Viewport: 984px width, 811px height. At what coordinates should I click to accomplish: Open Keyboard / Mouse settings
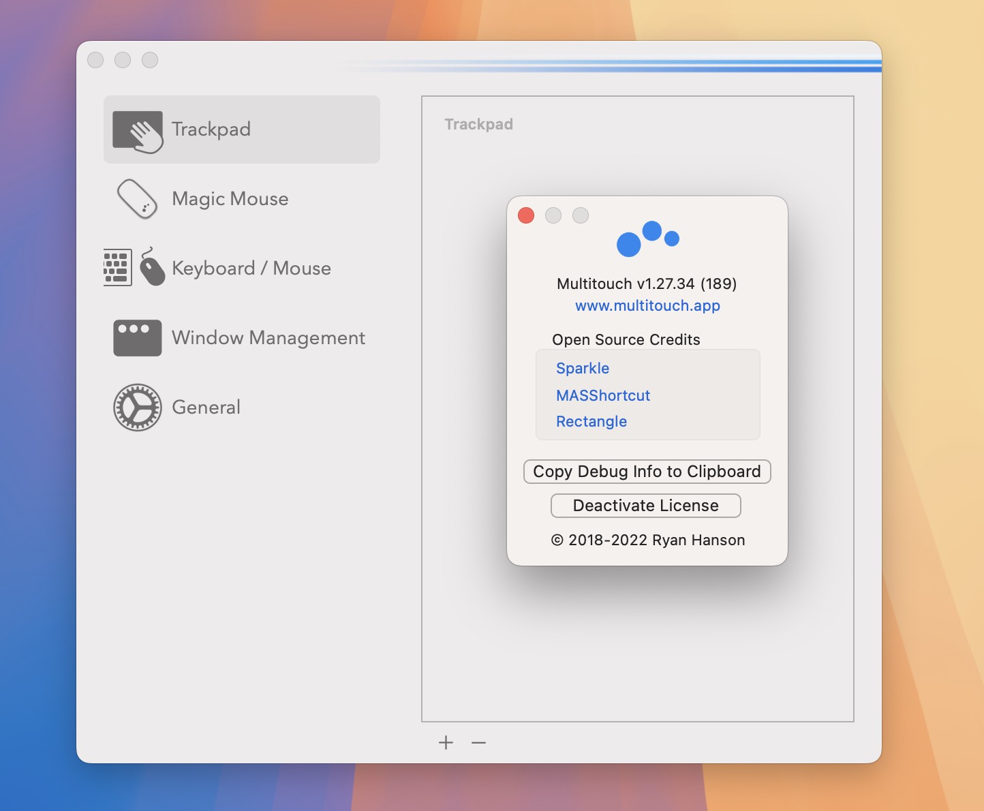point(251,269)
